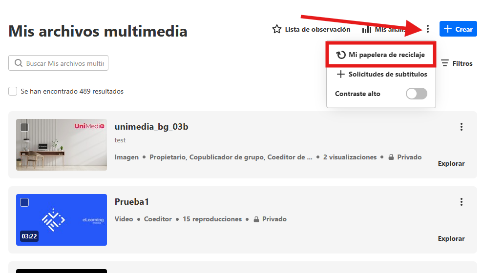Select Mi papelera de reciclaje menu entry
This screenshot has height=273, width=483.
point(381,55)
